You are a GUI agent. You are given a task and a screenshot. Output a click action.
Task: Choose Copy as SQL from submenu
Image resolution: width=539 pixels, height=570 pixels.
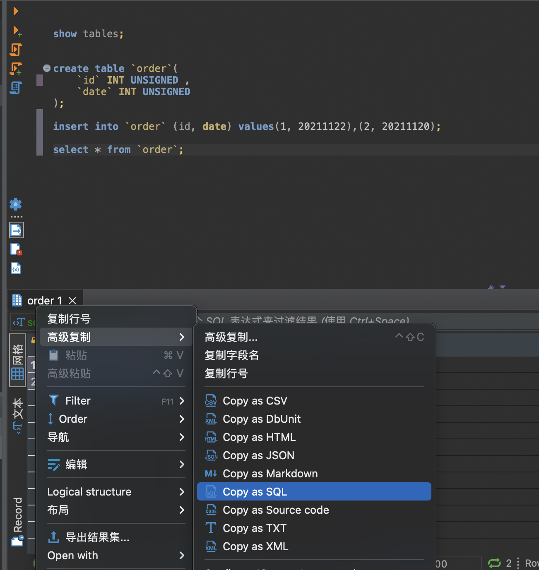[x=254, y=491]
